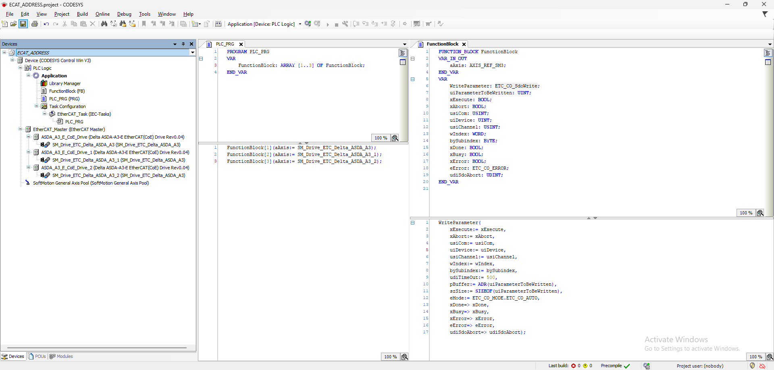Click the Paste clipboard icon
Image resolution: width=774 pixels, height=370 pixels.
tap(83, 24)
